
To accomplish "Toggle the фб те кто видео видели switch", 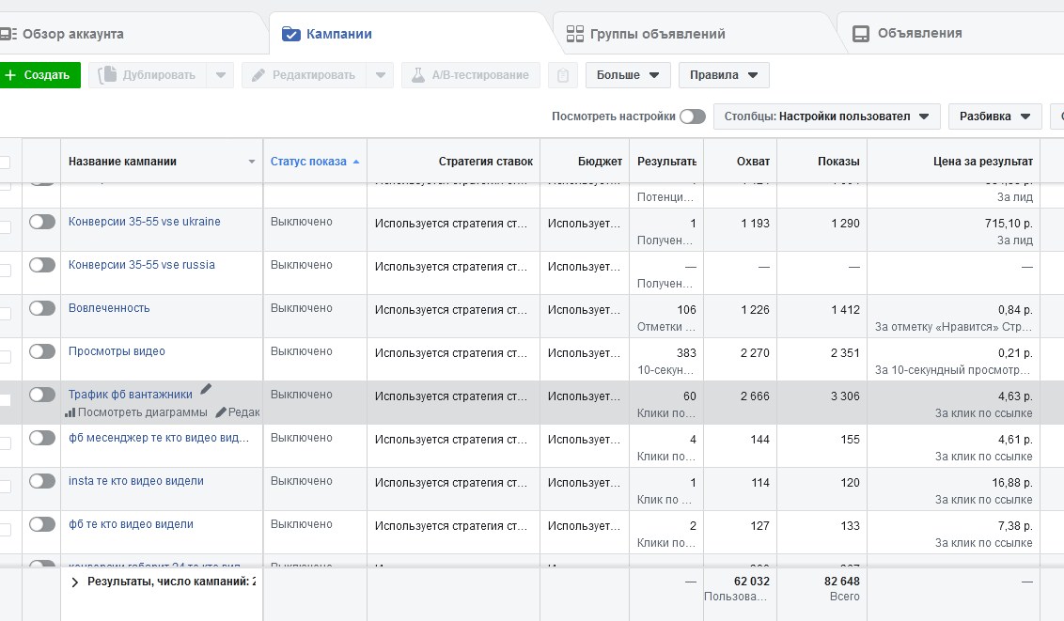I will point(42,525).
